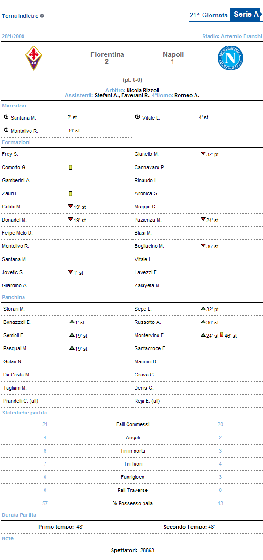Click the goal ball icon beside Vitale L.
This screenshot has height=560, width=263.
coord(138,117)
